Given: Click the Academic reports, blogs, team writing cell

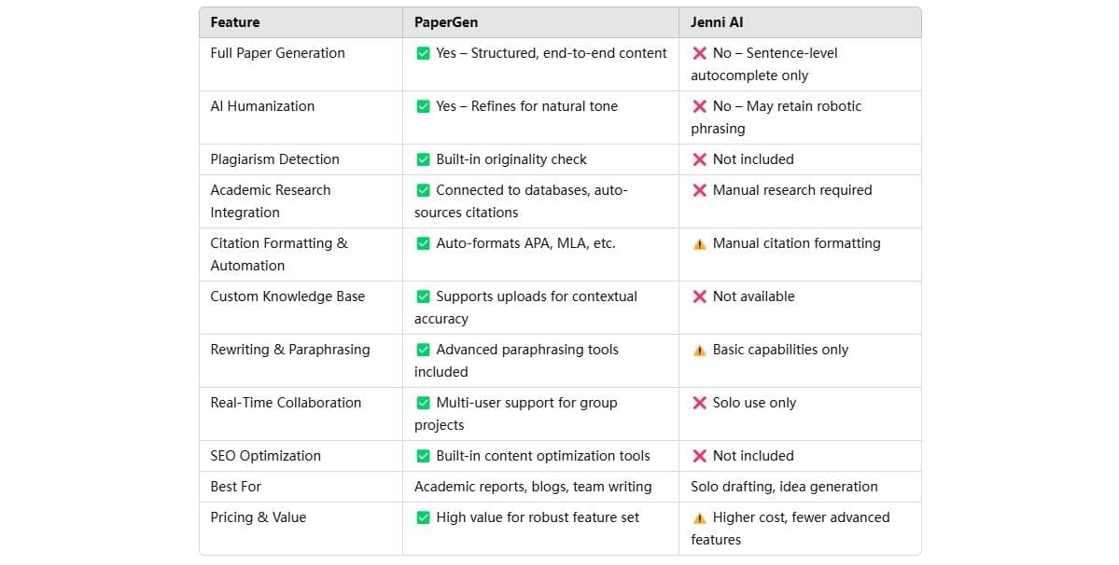Looking at the screenshot, I should pyautogui.click(x=533, y=487).
